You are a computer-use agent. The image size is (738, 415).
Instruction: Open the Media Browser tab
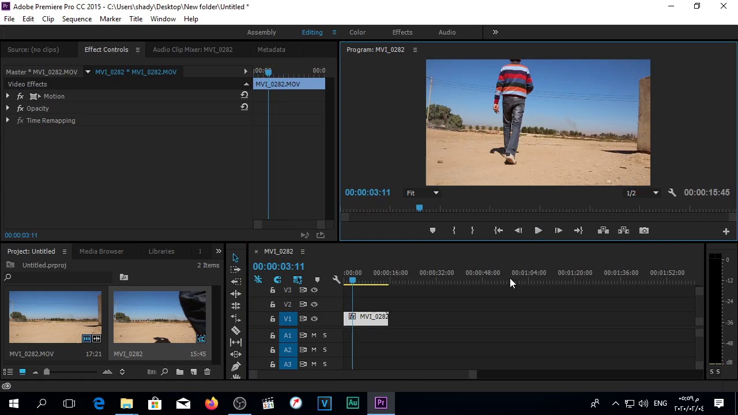click(101, 251)
